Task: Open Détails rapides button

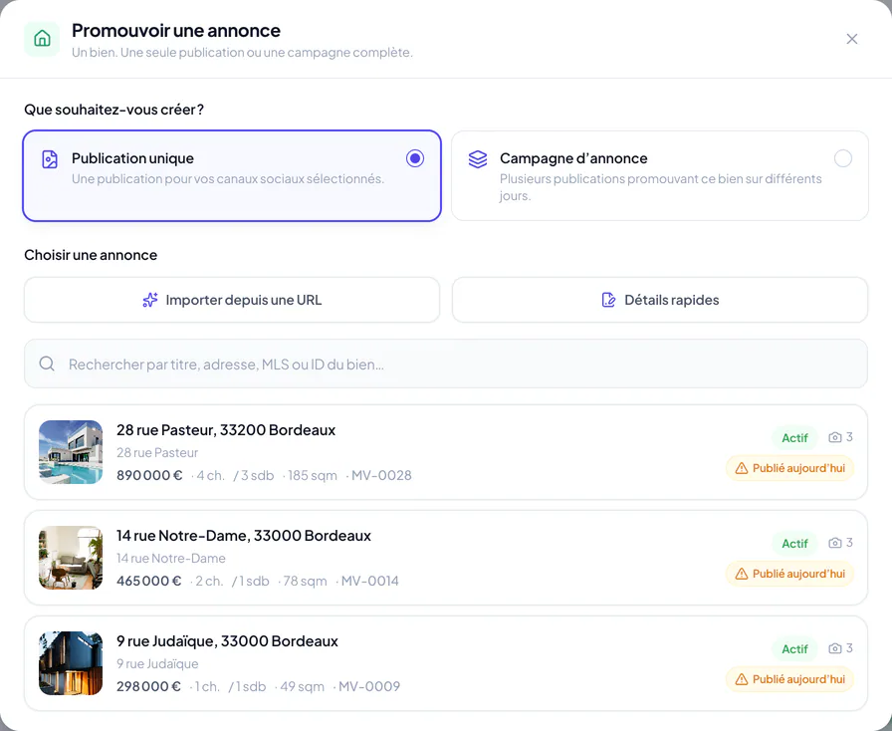Action: 660,300
